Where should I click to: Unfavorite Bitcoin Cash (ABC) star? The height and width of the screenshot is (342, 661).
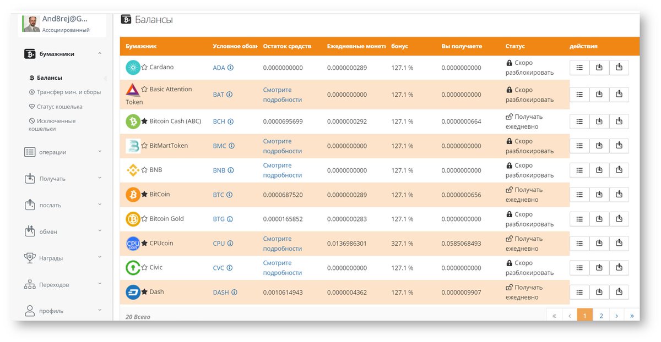pyautogui.click(x=144, y=121)
